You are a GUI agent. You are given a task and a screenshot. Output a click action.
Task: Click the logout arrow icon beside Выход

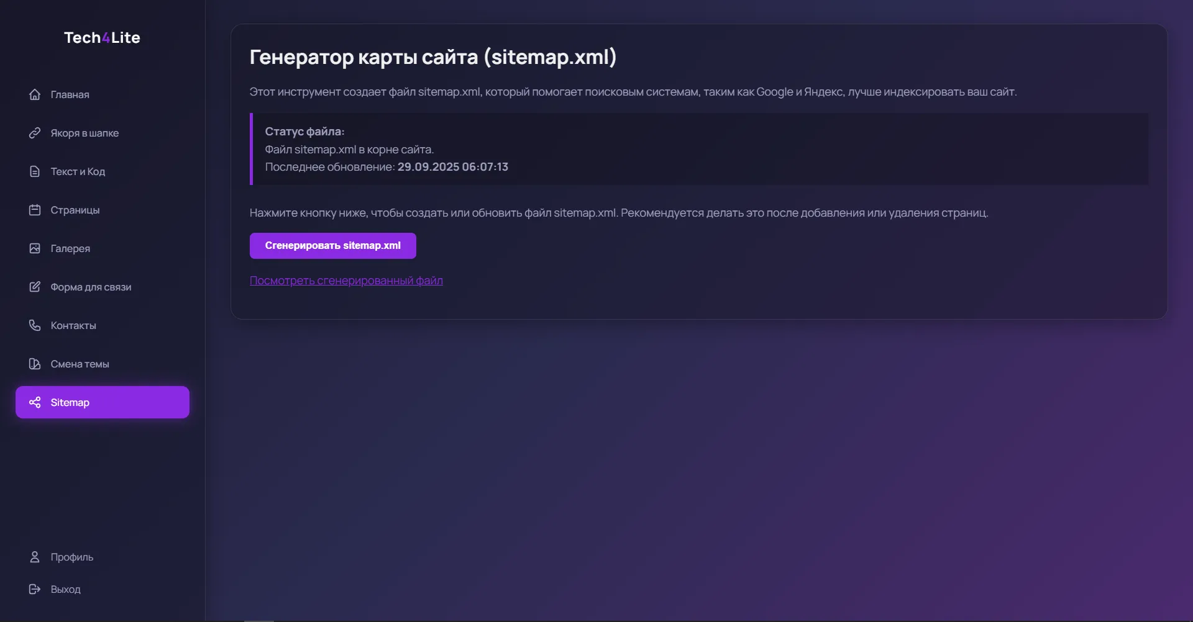coord(35,589)
